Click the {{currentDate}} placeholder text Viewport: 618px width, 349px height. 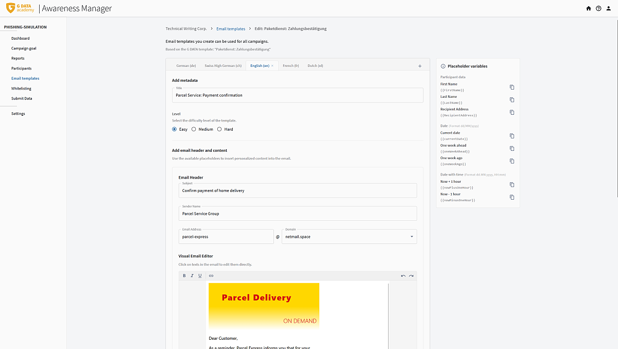[454, 139]
